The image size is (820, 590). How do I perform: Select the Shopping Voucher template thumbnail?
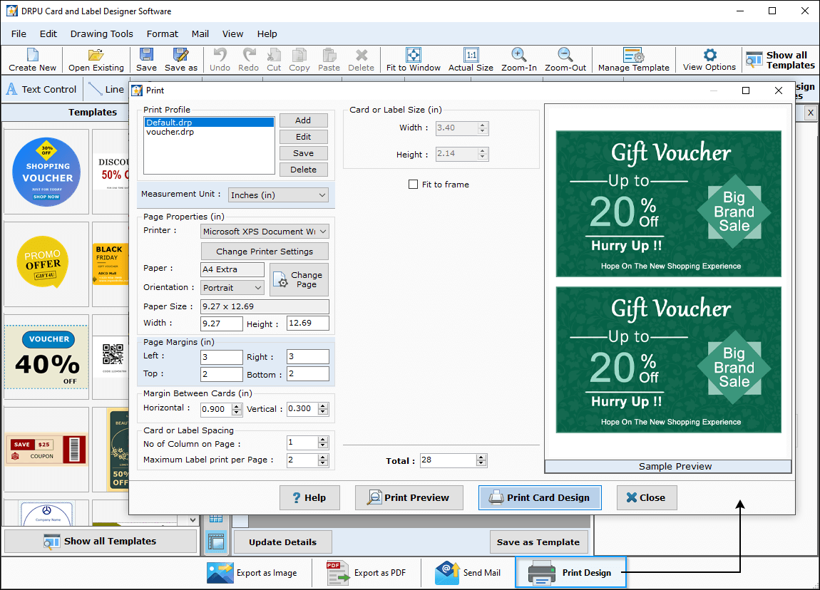click(46, 172)
